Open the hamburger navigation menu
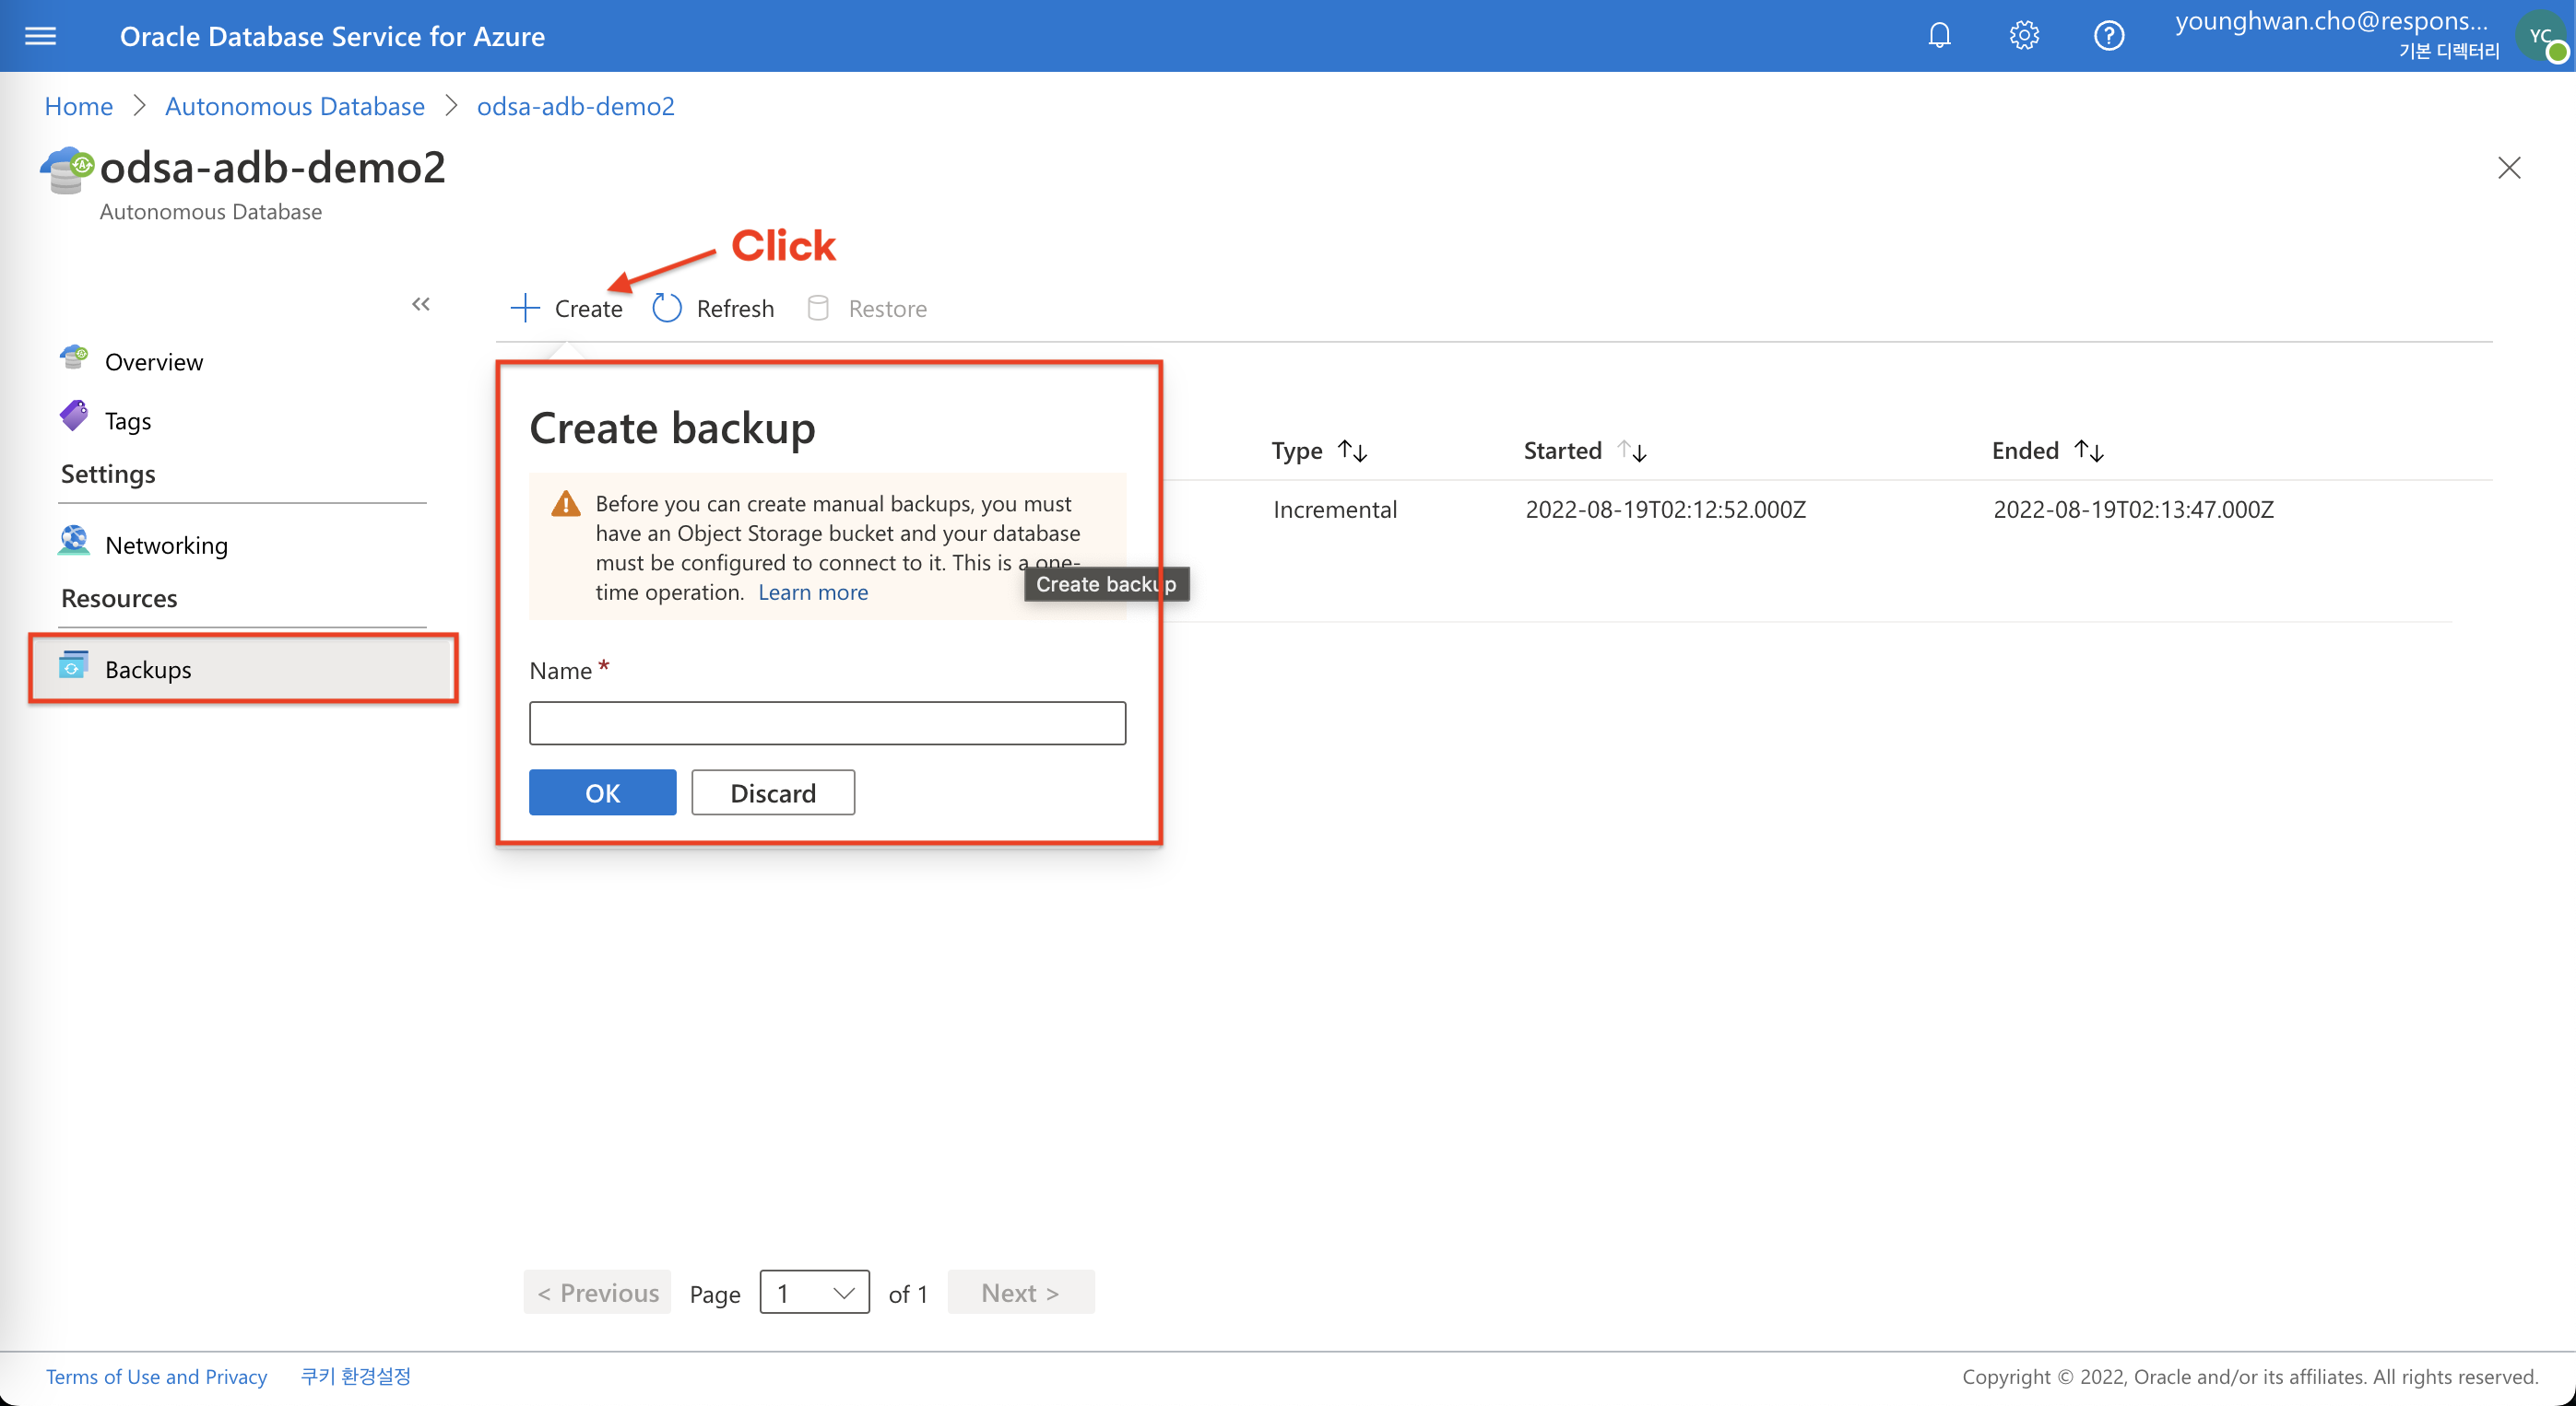 (40, 36)
